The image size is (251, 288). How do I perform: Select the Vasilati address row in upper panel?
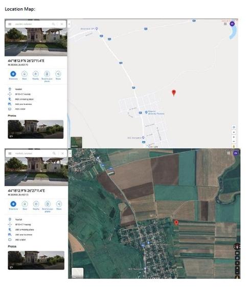tap(36, 89)
